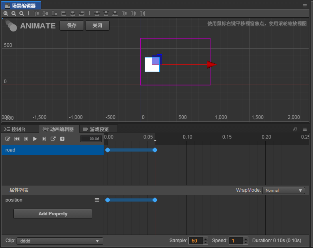
Task: Click the Duration 0.10s readout
Action: point(277,241)
